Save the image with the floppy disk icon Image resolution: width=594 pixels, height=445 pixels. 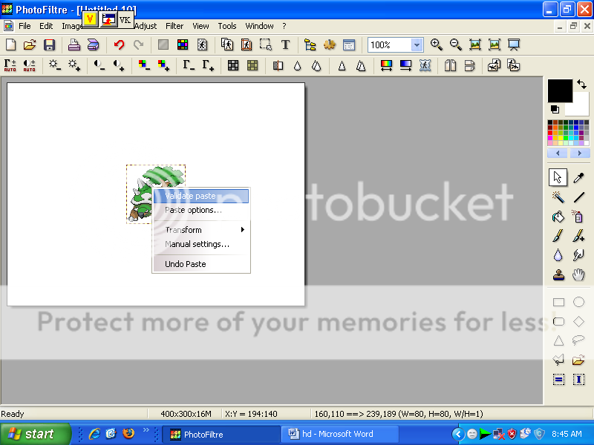(x=49, y=44)
